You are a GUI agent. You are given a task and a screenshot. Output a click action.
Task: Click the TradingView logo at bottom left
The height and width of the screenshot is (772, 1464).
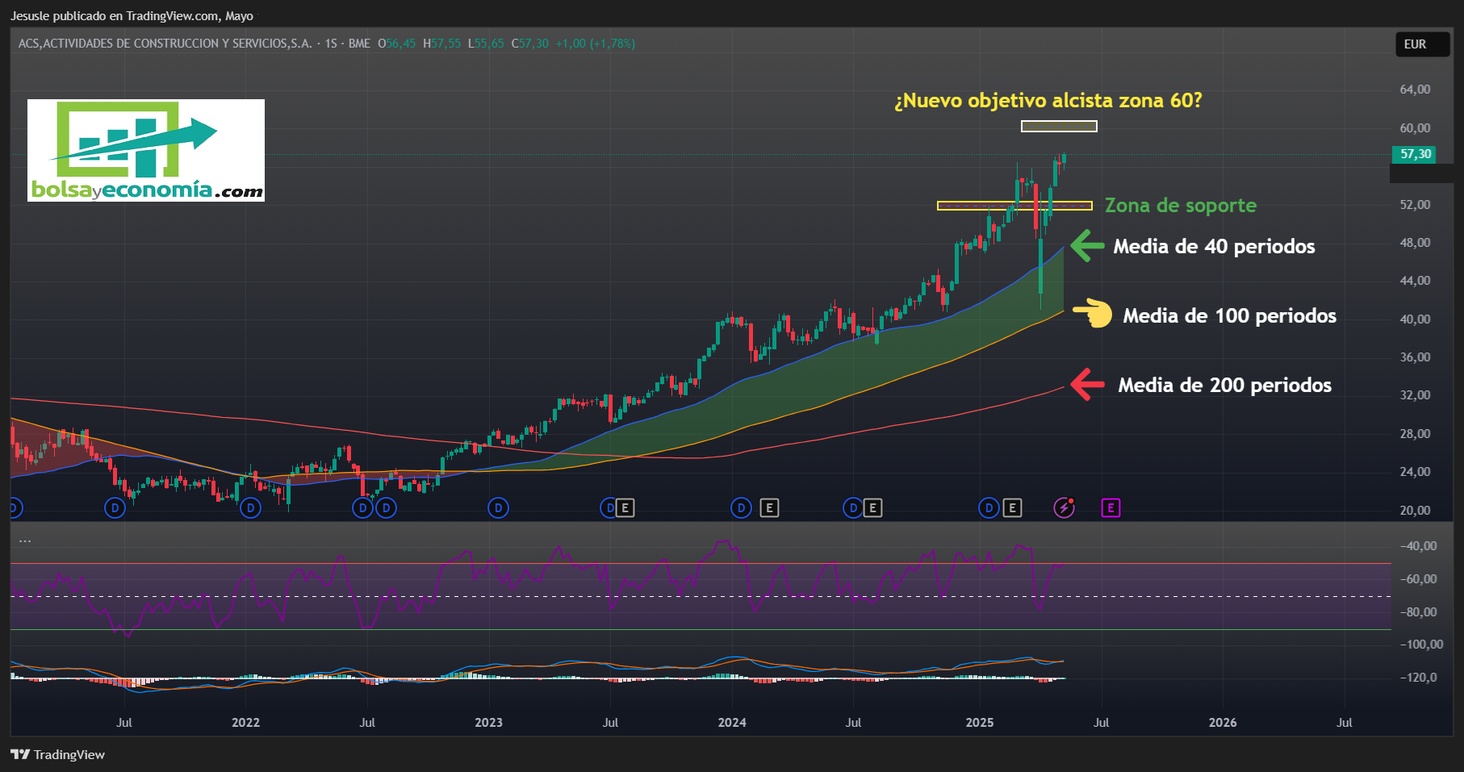(57, 754)
